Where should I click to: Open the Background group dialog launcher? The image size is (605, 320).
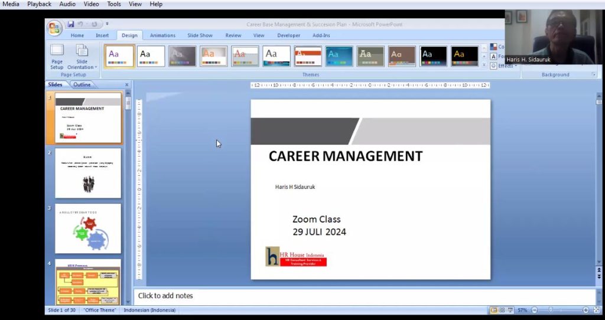tap(593, 75)
